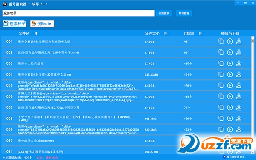Click the 2.45GB file size cell
Screen dimensions: 256x160
(150, 42)
